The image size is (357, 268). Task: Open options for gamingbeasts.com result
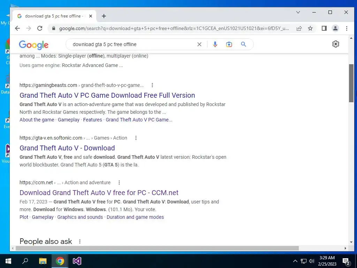coord(152,85)
